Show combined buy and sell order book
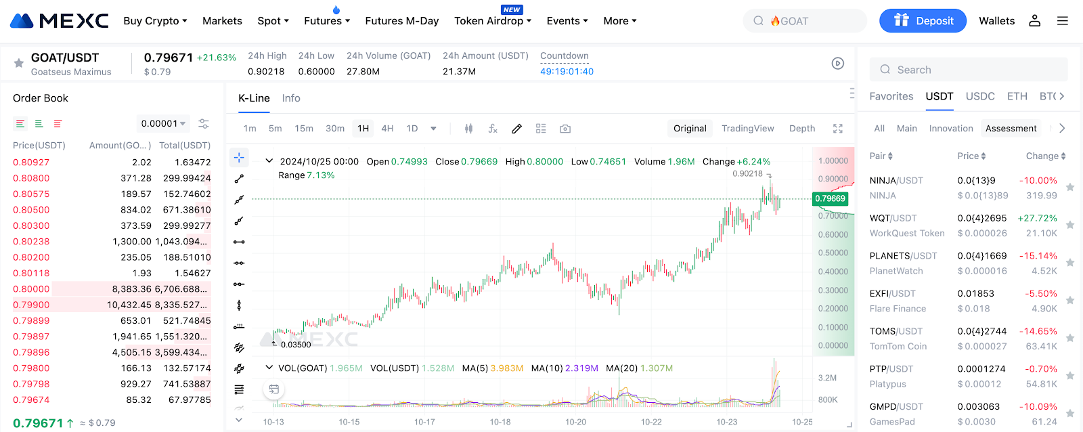This screenshot has height=432, width=1083. click(x=20, y=124)
